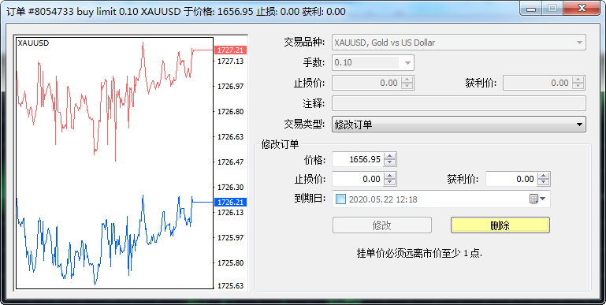
Task: Decrease modify-order take profit spinner down
Action: click(544, 183)
